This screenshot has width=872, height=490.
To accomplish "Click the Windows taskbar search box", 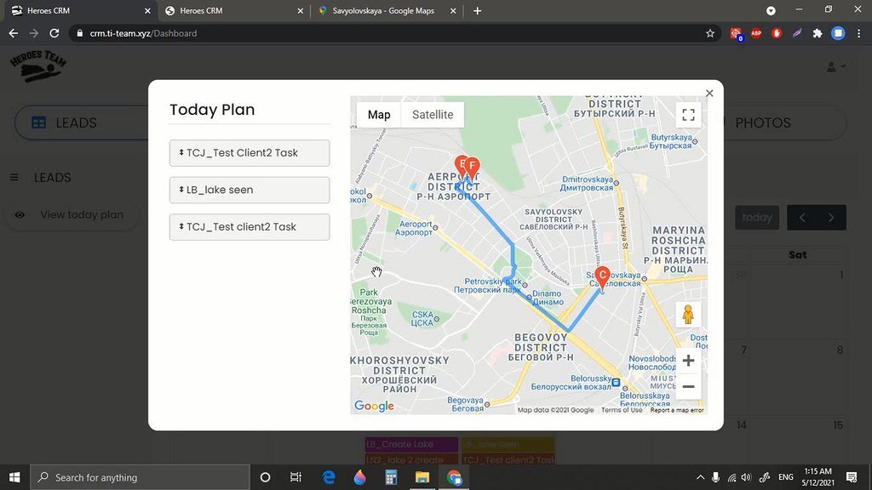I will pos(141,477).
